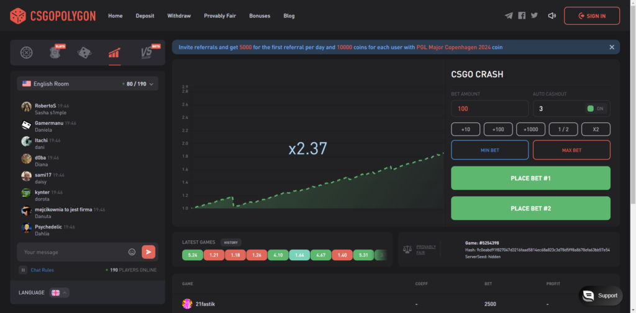Click Gamermanu user avatar
The width and height of the screenshot is (636, 313).
pyautogui.click(x=26, y=125)
